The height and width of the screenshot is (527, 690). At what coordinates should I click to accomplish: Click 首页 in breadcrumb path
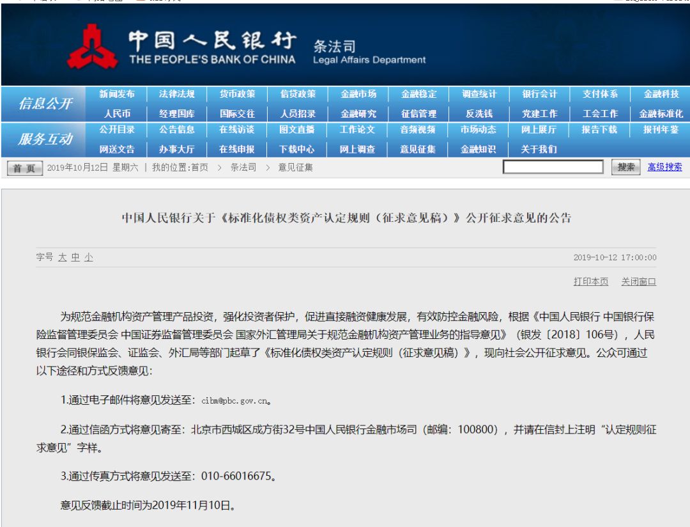199,168
